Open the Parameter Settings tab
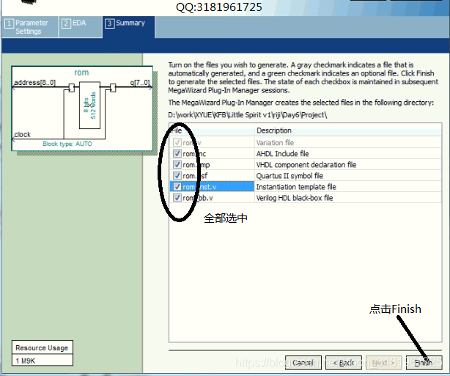450x376 pixels. click(30, 27)
